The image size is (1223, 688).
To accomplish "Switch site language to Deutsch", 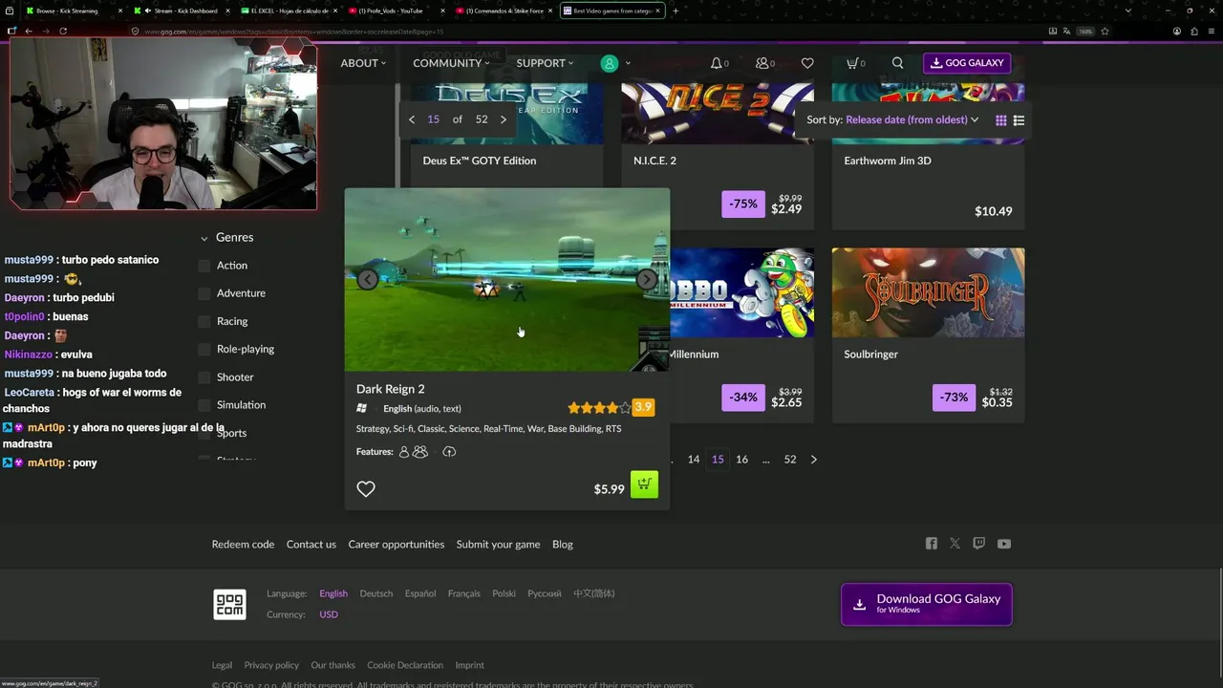I will point(376,593).
